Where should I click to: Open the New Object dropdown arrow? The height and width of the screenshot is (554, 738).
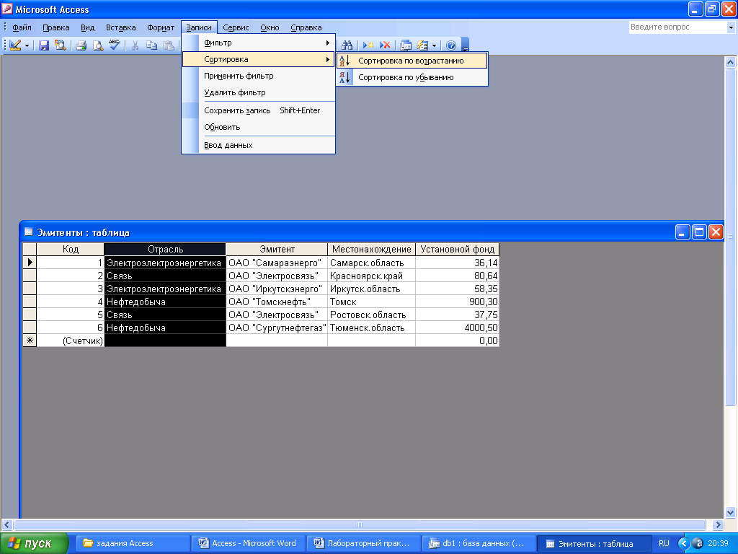point(433,45)
